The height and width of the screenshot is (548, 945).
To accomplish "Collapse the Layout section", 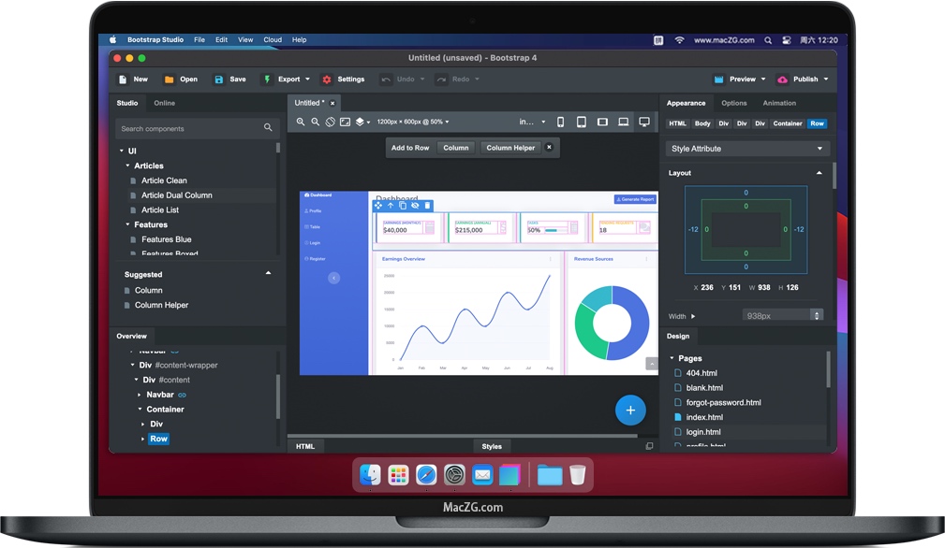I will [819, 173].
